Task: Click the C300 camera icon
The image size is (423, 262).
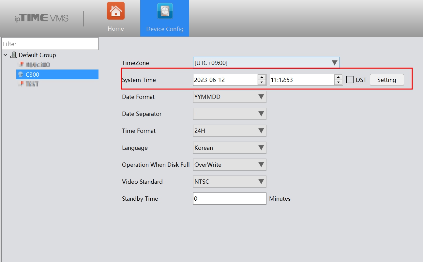Action: 21,74
